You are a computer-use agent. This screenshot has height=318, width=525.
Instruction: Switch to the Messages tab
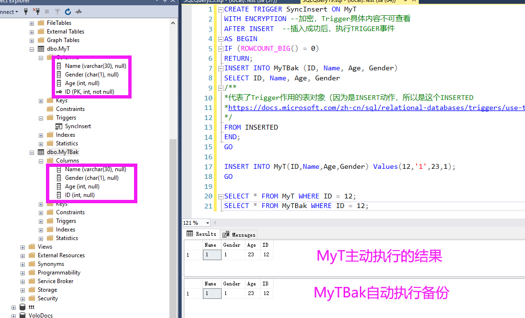[x=239, y=235]
